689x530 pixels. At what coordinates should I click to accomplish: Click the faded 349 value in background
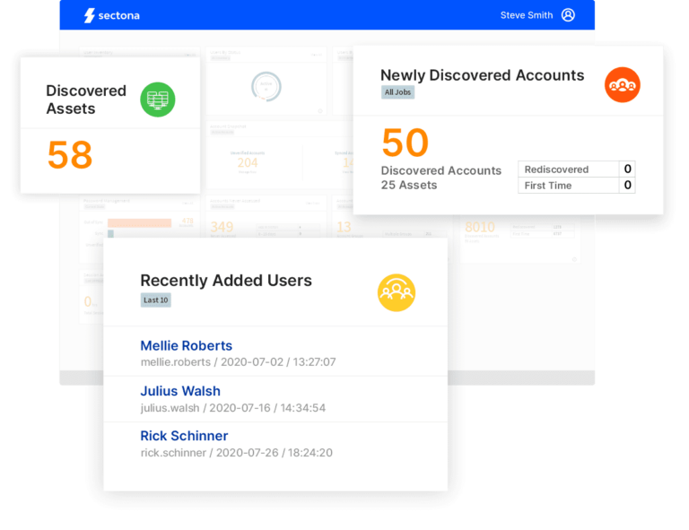coord(222,227)
